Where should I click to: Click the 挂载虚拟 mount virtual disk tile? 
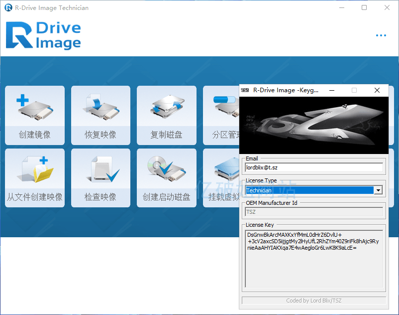point(221,177)
